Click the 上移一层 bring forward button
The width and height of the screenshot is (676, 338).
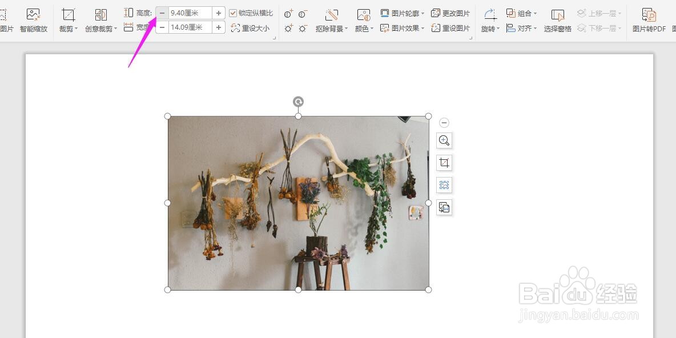pyautogui.click(x=599, y=13)
